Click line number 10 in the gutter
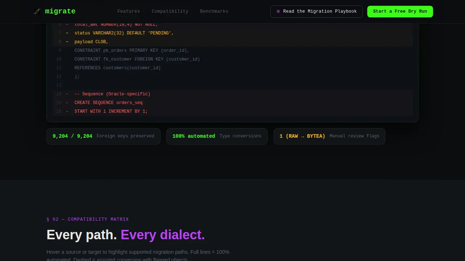 (59, 59)
